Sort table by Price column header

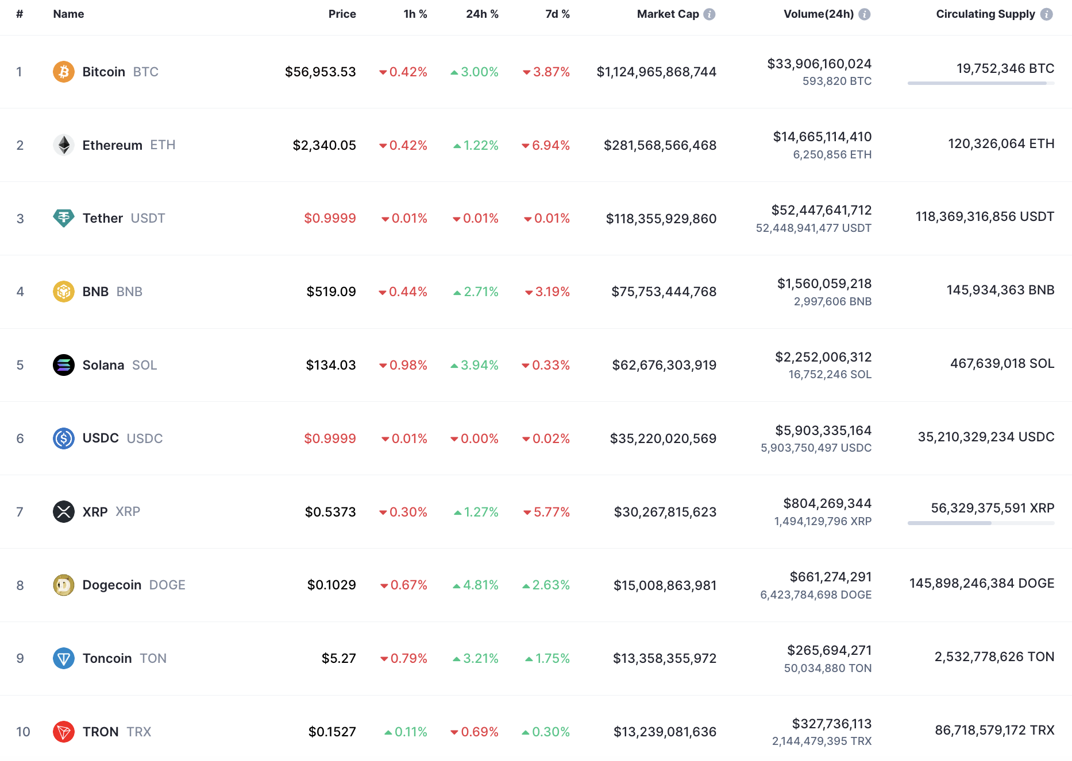pos(342,14)
